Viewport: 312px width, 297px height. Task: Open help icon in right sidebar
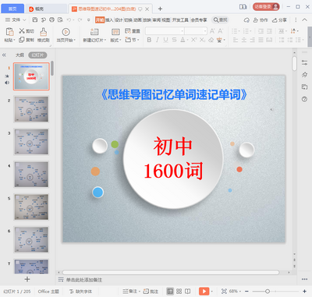pyautogui.click(x=304, y=99)
